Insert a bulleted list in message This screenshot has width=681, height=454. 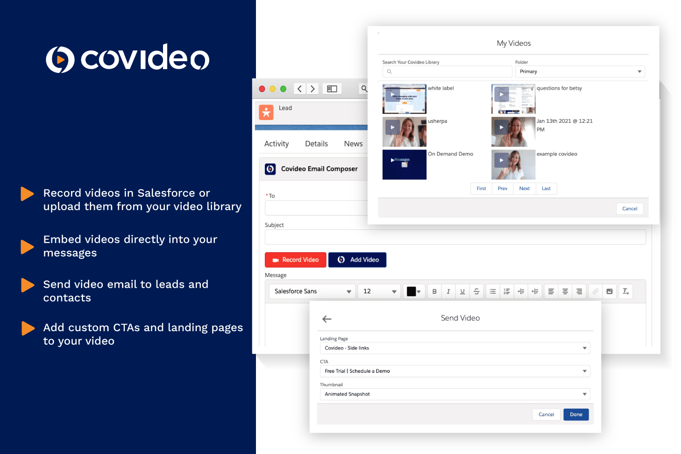[493, 291]
